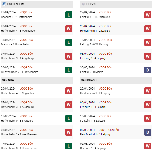Click the Hoffenheim club logo icon
Image resolution: width=153 pixels, height=151 pixels.
point(4,4)
